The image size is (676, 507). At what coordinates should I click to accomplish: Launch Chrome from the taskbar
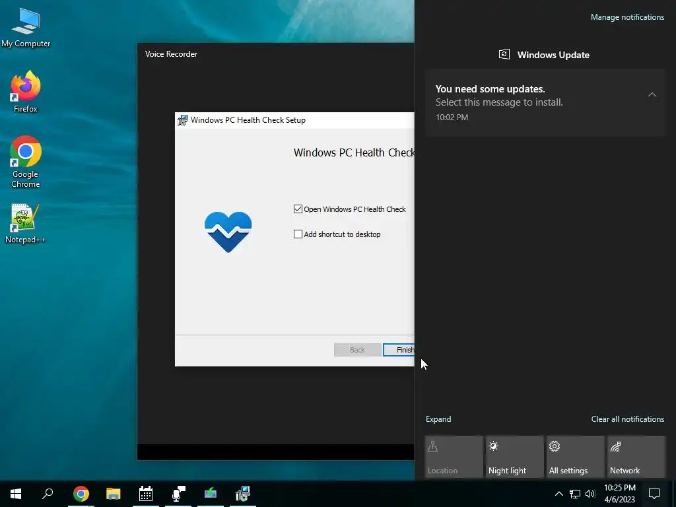pyautogui.click(x=81, y=494)
